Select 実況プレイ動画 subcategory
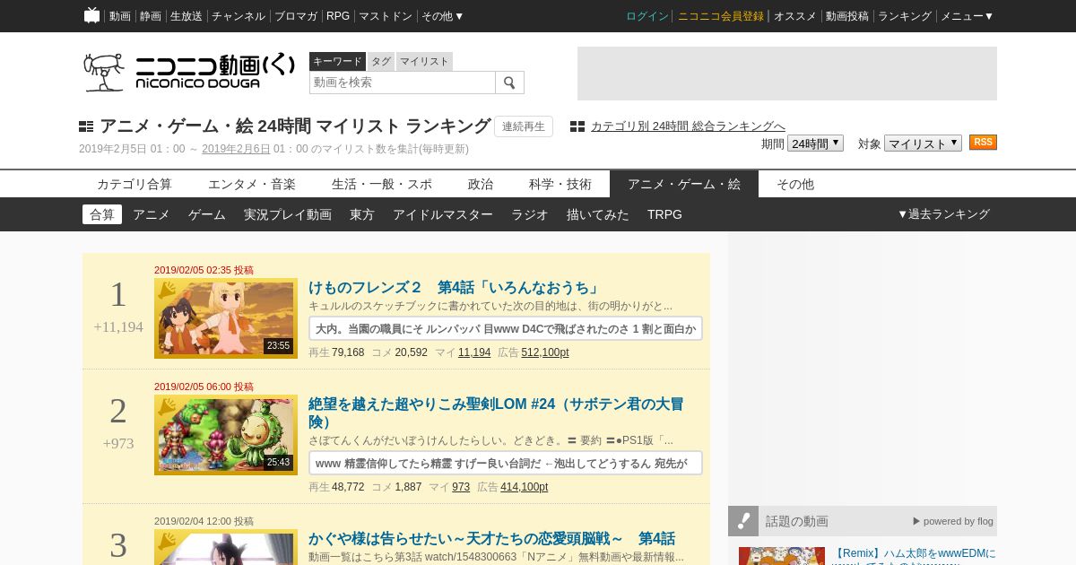The width and height of the screenshot is (1076, 565). point(288,214)
